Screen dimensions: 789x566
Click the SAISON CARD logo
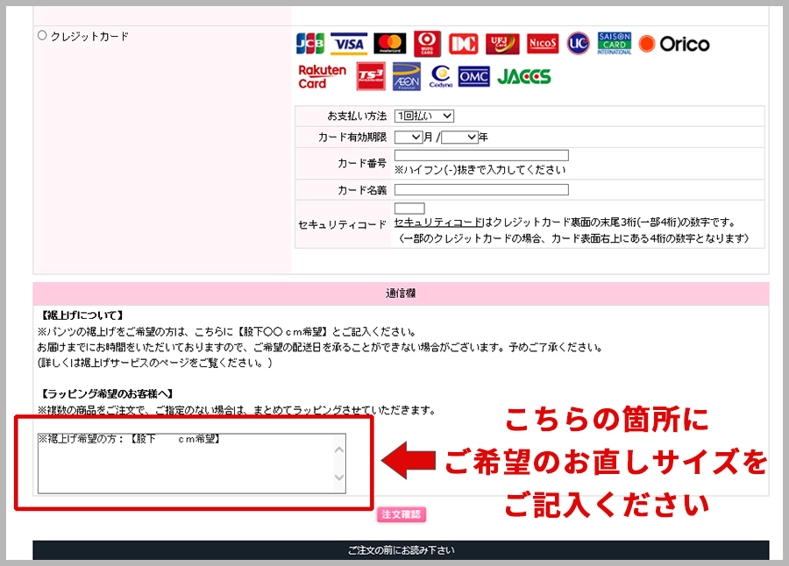(x=615, y=44)
